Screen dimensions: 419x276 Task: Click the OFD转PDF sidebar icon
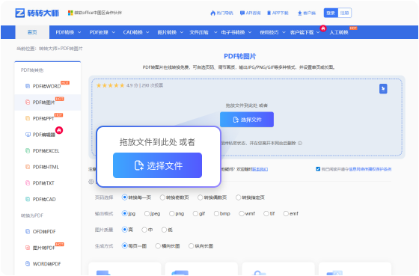28,231
